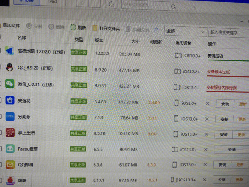Update 分期乐 with 更新 button
249x187 pixels.
[x=241, y=119]
